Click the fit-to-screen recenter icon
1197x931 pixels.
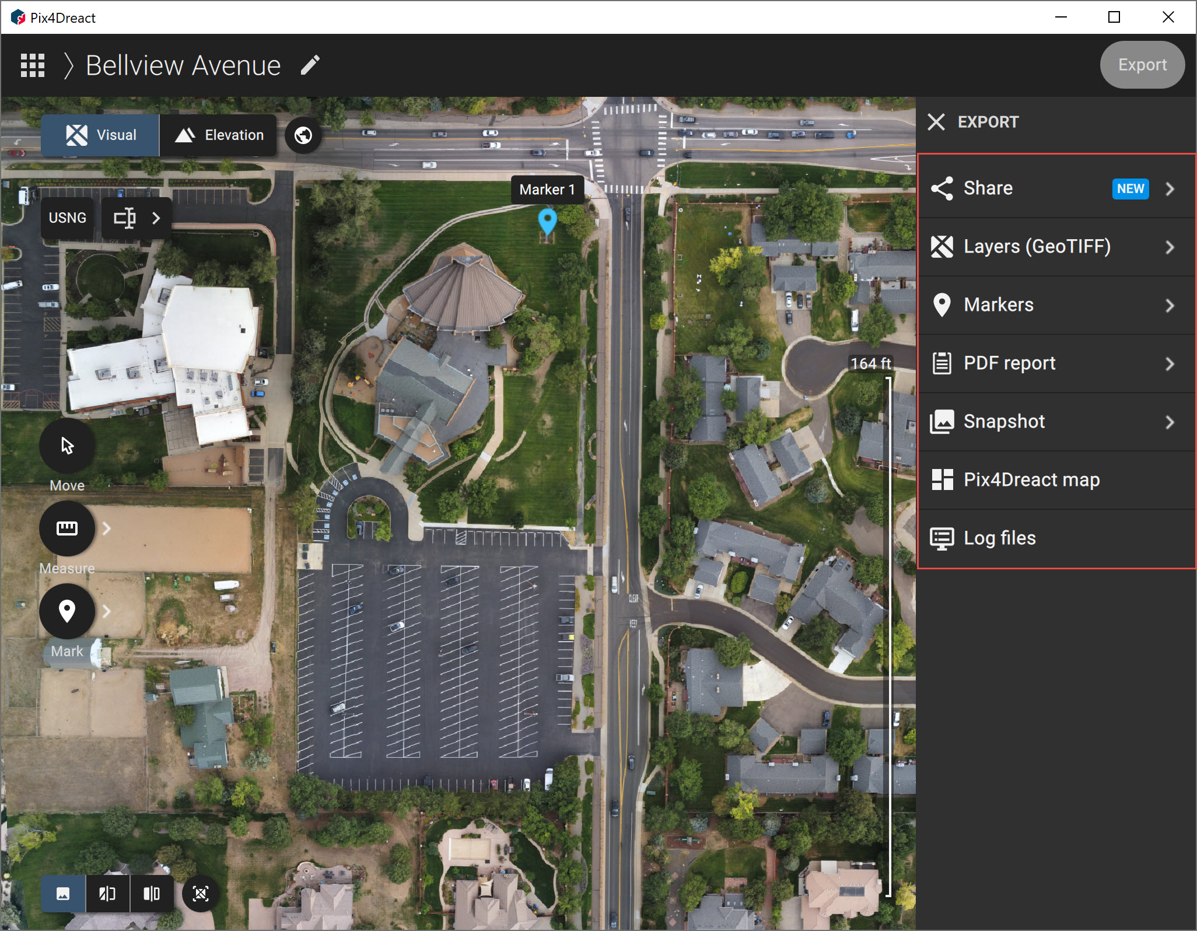coord(201,894)
